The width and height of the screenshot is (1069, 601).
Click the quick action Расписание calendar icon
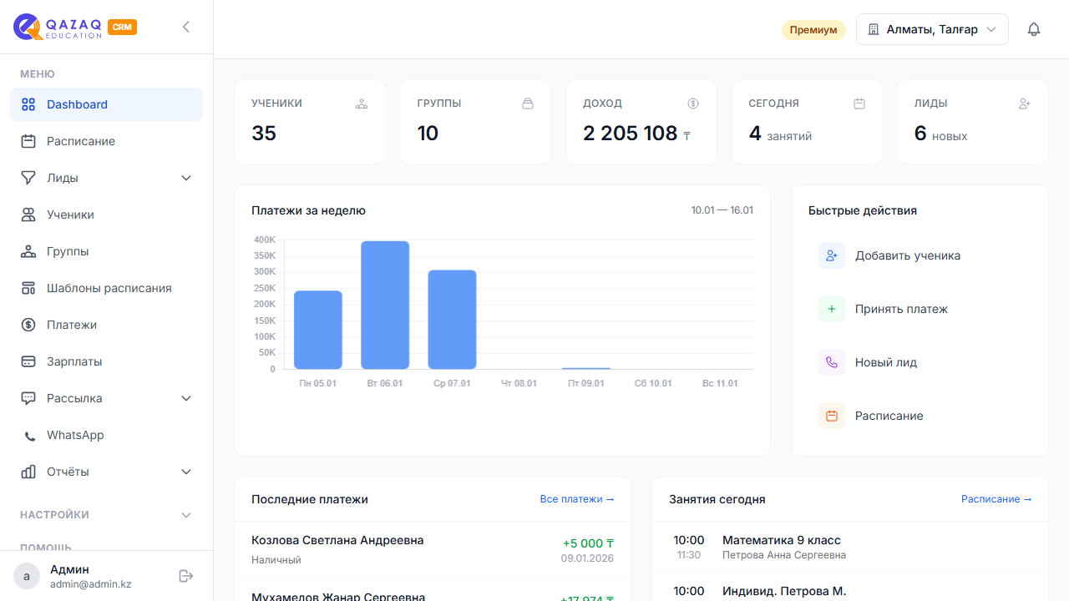[x=832, y=416]
